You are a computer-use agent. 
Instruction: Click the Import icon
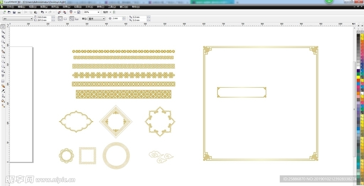click(59, 12)
